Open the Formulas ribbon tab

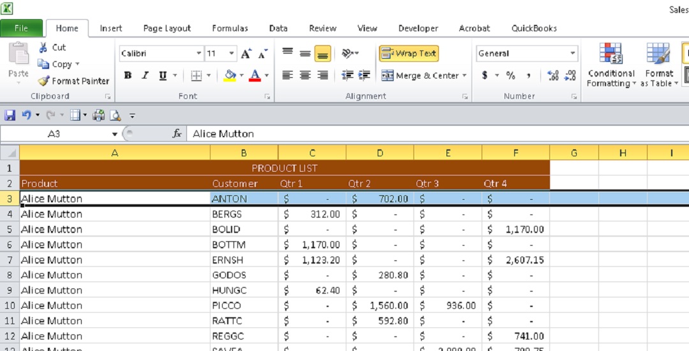pyautogui.click(x=230, y=28)
